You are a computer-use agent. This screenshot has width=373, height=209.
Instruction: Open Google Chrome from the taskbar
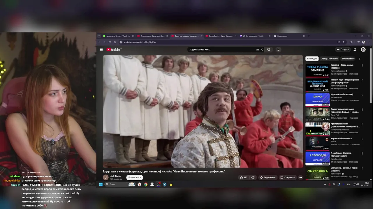coord(146,184)
